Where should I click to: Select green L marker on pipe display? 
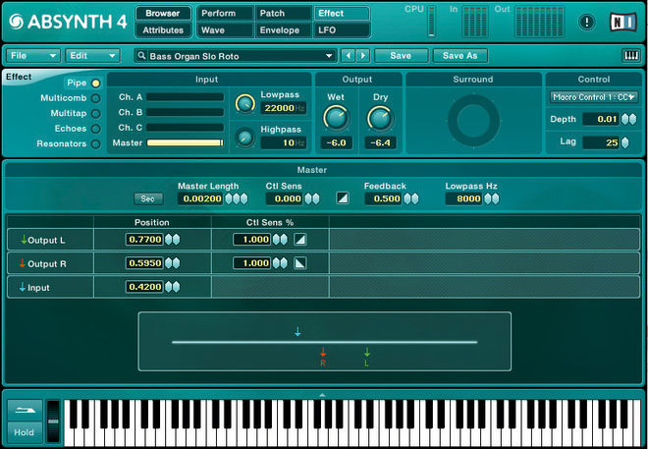point(366,358)
